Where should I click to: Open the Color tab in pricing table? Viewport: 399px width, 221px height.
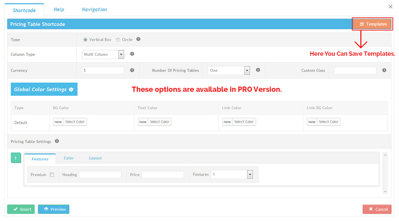click(69, 158)
